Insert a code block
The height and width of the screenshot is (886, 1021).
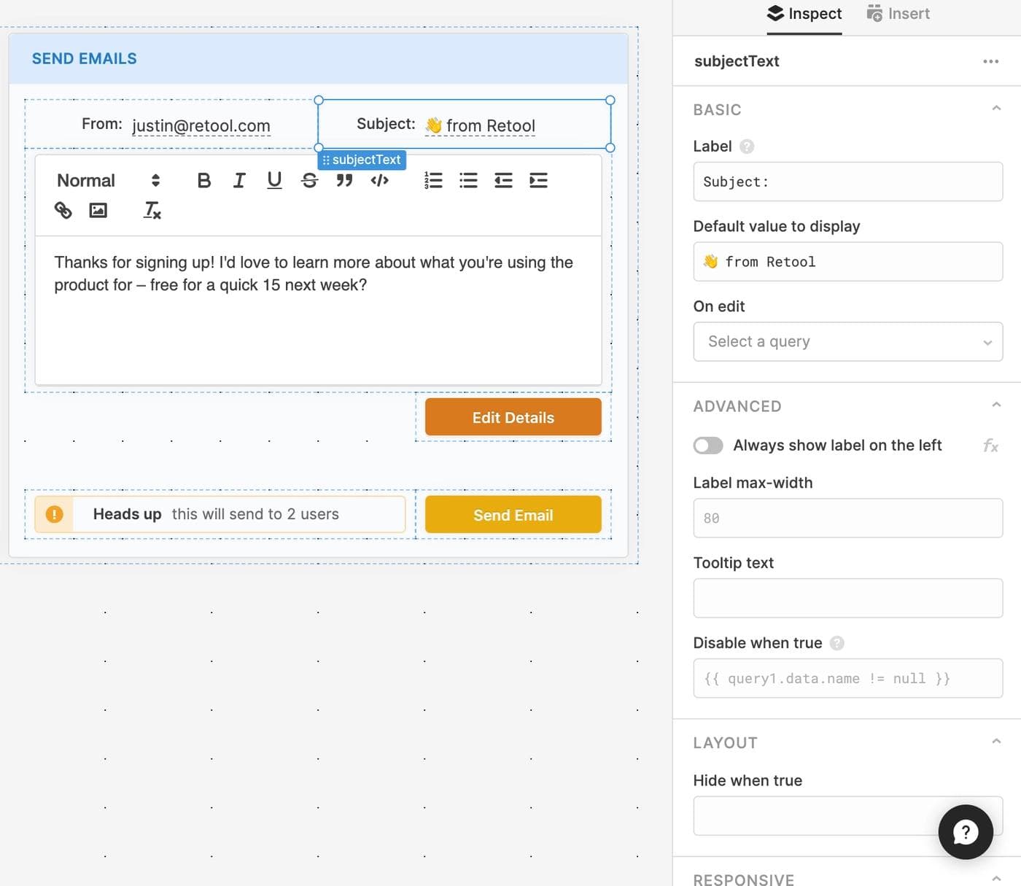pos(379,181)
